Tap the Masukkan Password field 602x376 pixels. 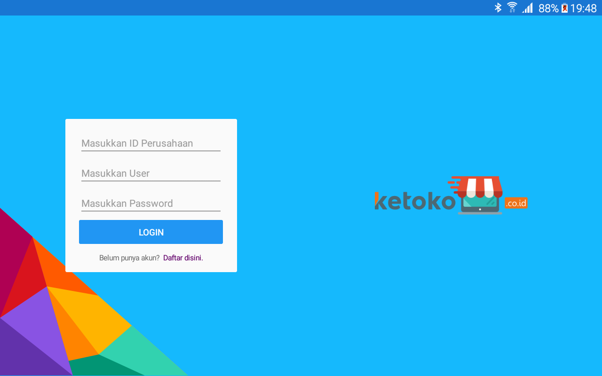[151, 204]
